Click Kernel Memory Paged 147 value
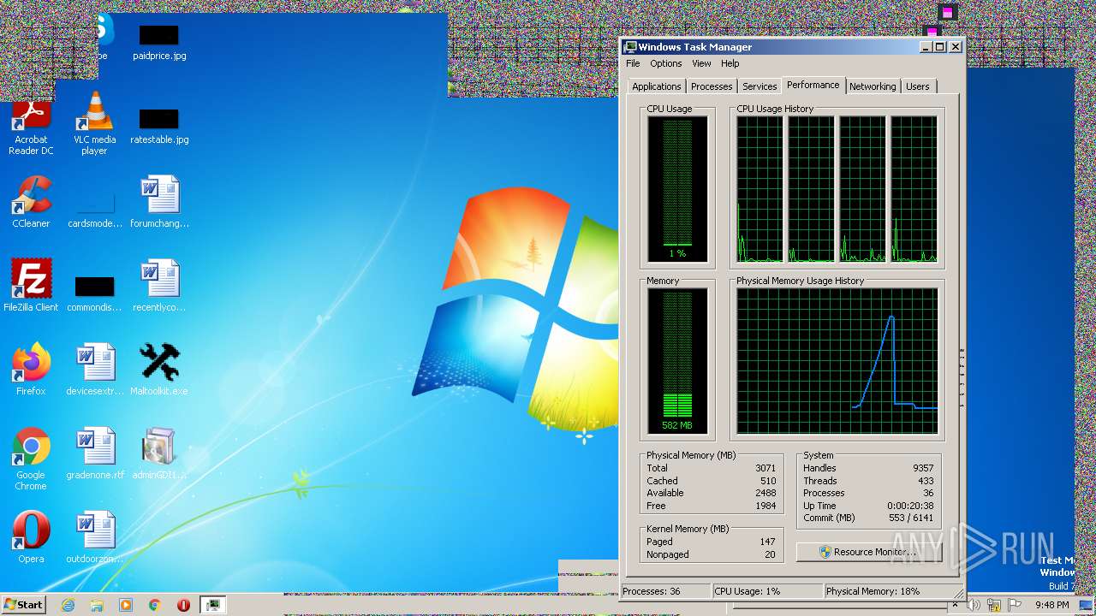The width and height of the screenshot is (1096, 616). [x=767, y=542]
